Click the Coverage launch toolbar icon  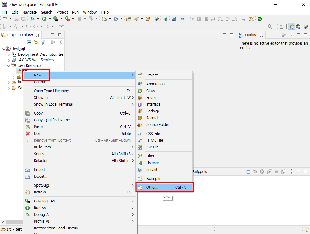point(56,19)
